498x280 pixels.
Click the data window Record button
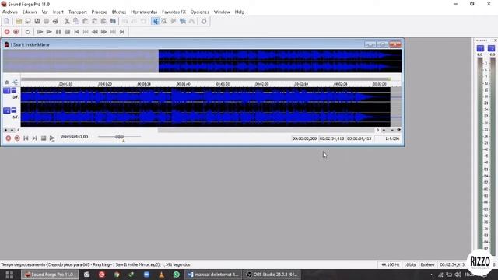(x=9, y=138)
